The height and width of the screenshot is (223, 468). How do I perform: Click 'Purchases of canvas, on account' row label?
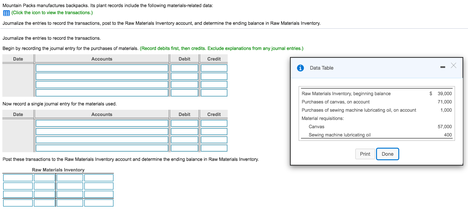point(336,101)
